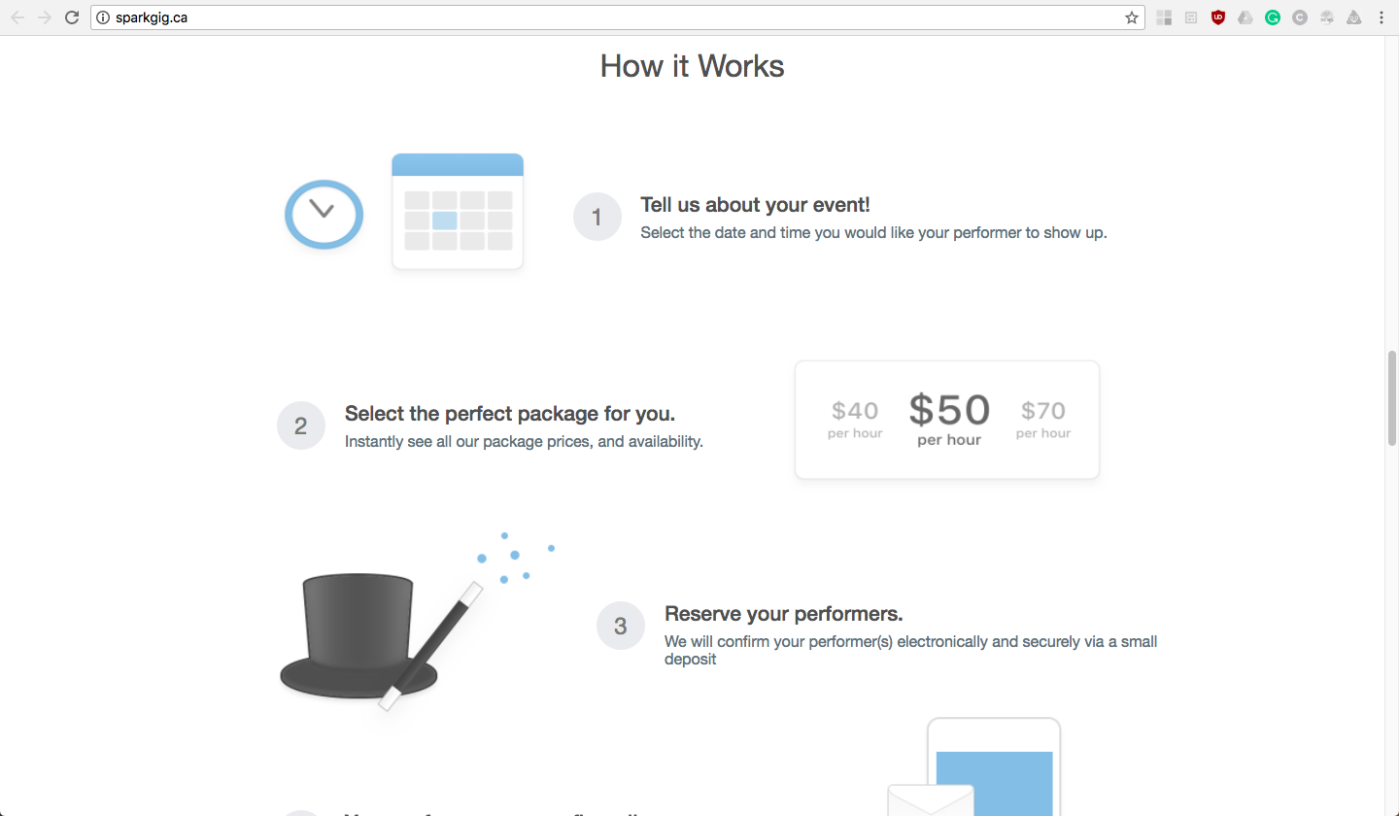Viewport: 1399px width, 816px height.
Task: Click "We will confirm your performer(s)" description
Action: pyautogui.click(x=911, y=650)
